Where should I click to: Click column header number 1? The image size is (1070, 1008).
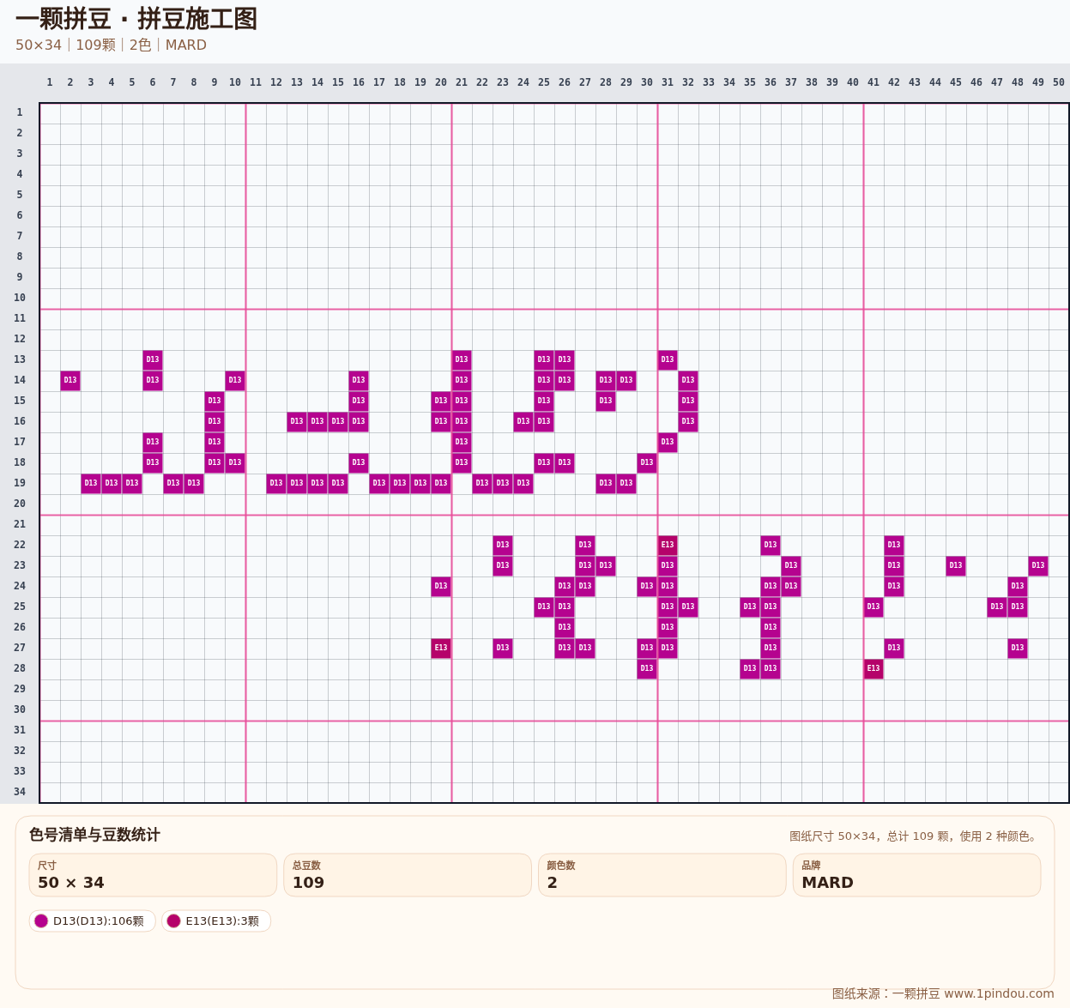coord(50,82)
